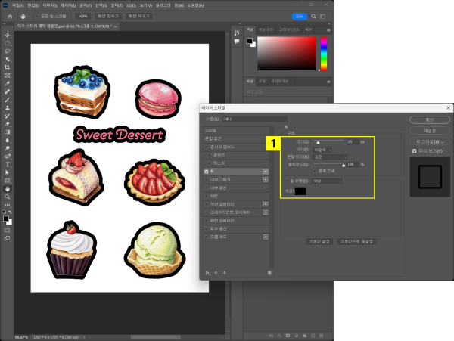Click the blue Share (공유) button
Image resolution: width=454 pixels, height=341 pixels.
click(x=299, y=16)
